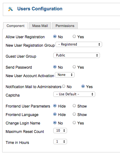Image resolution: width=120 pixels, height=153 pixels.
Task: Set Change Login Name to No
Action: pos(55,123)
